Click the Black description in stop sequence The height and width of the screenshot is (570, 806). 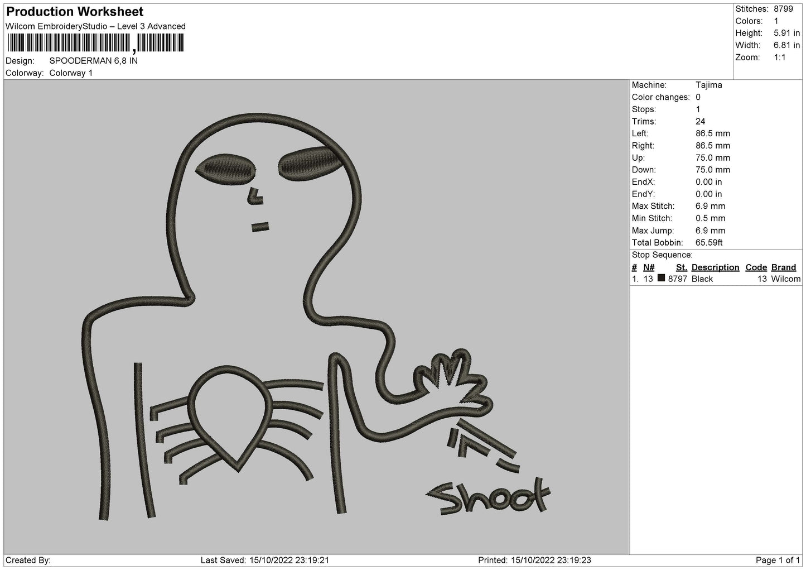coord(702,279)
